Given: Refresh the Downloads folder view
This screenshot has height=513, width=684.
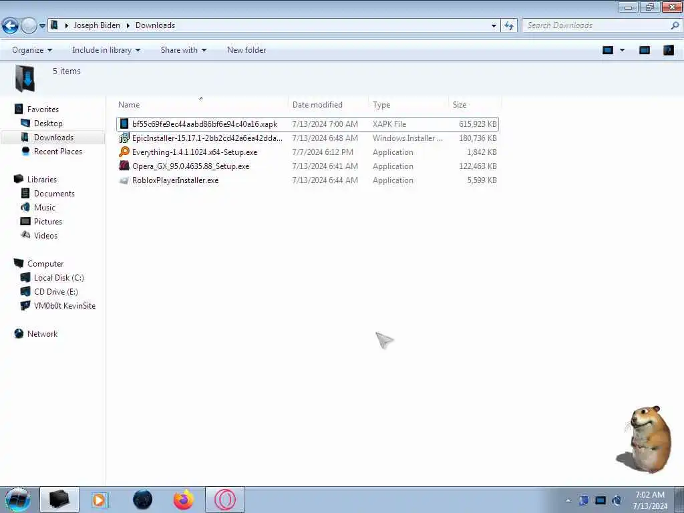Looking at the screenshot, I should [x=508, y=26].
